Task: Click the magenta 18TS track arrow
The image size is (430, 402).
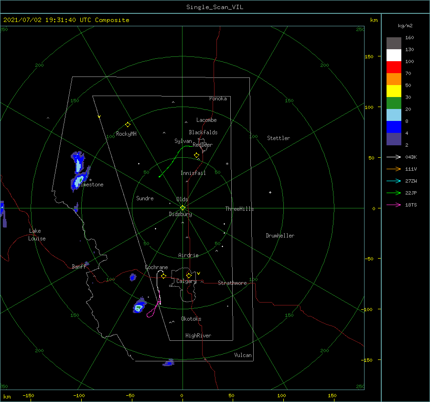Action: point(394,205)
